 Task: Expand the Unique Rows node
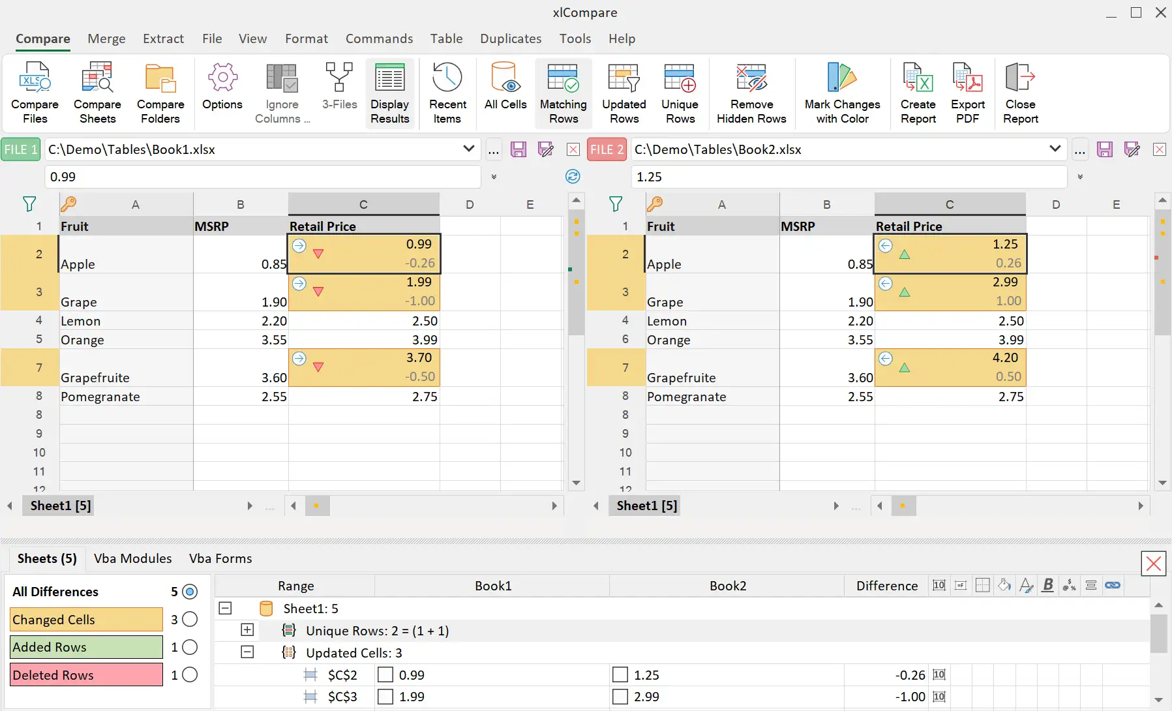[247, 630]
